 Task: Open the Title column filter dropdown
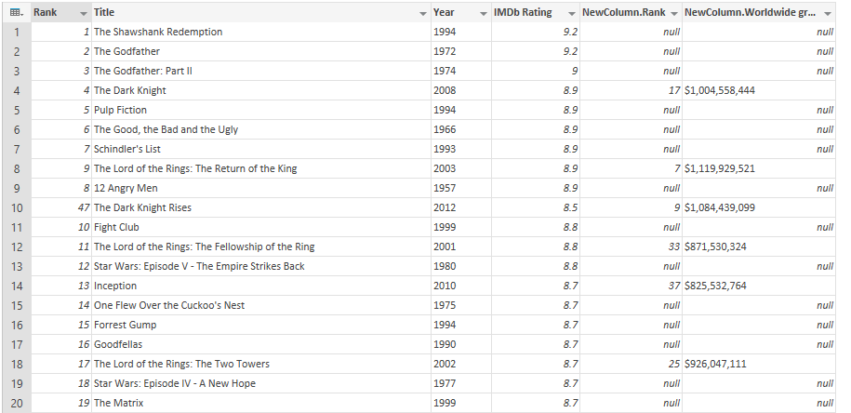point(422,13)
